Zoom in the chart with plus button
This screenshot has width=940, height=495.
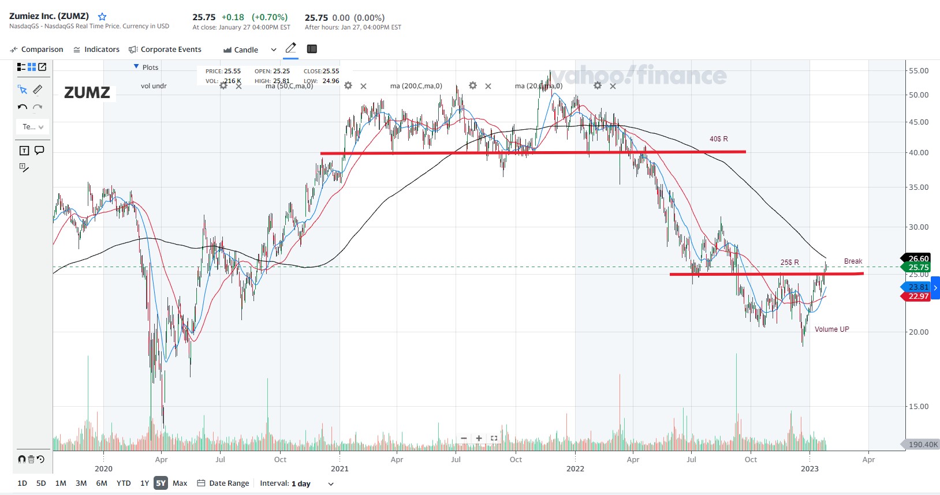point(479,438)
